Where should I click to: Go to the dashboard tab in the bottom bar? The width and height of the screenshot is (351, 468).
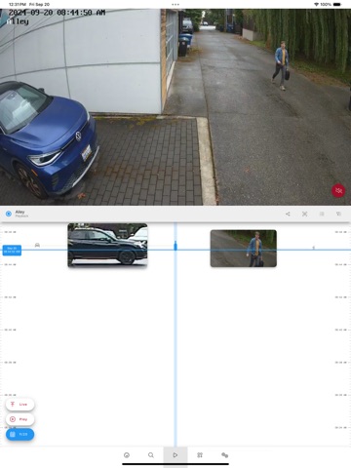127,455
